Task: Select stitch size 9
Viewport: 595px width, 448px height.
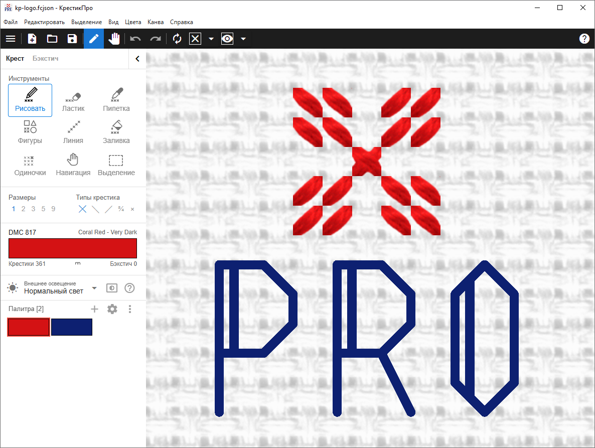Action: click(x=53, y=209)
